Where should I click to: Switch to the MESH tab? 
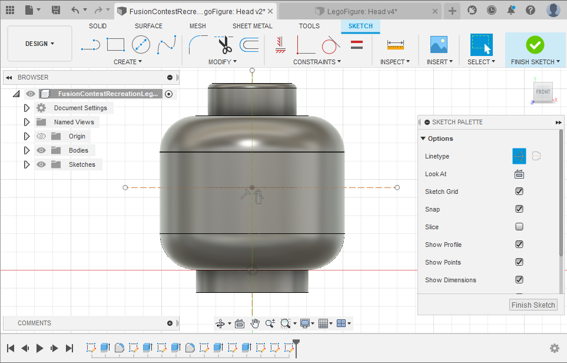pos(198,26)
